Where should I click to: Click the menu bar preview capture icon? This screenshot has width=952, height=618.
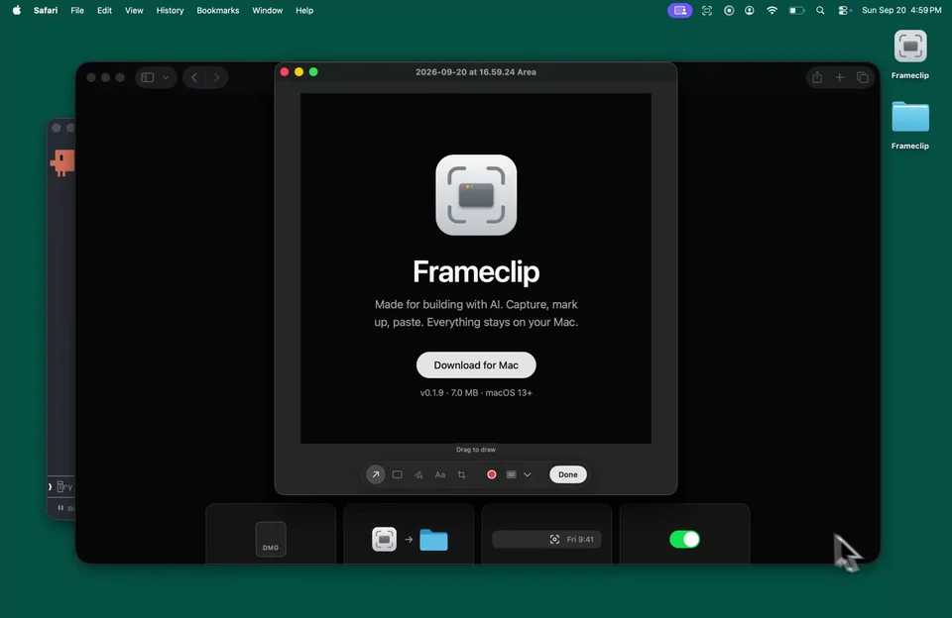click(554, 539)
